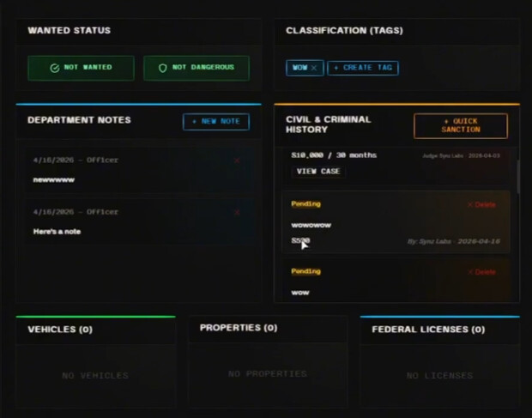Click the CIVIL & CRIMINAL HISTORY heading

click(x=328, y=124)
